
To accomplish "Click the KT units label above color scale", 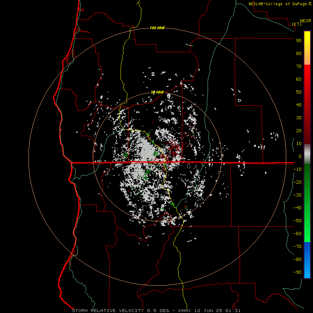I will [297, 24].
